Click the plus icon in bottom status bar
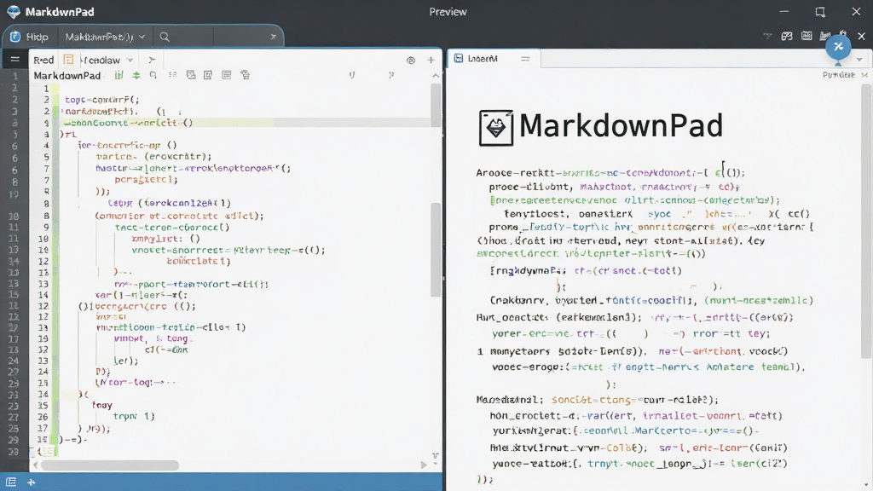The height and width of the screenshot is (491, 873). click(x=32, y=482)
